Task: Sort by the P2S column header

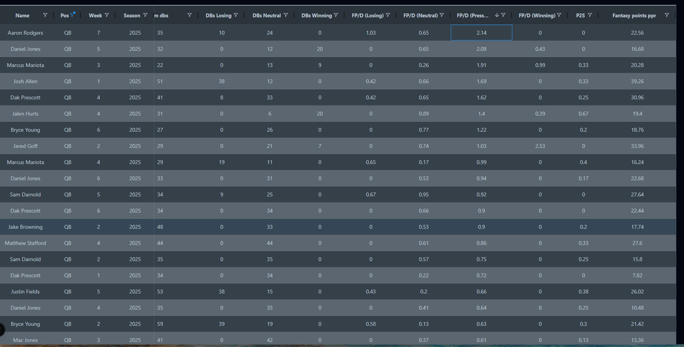Action: point(580,16)
